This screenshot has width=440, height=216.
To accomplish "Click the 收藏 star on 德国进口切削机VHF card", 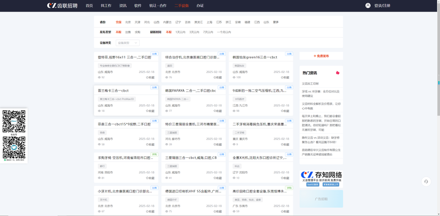I will (215, 212).
